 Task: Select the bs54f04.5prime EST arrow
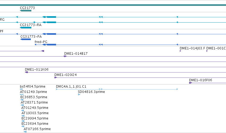click(x=21, y=89)
